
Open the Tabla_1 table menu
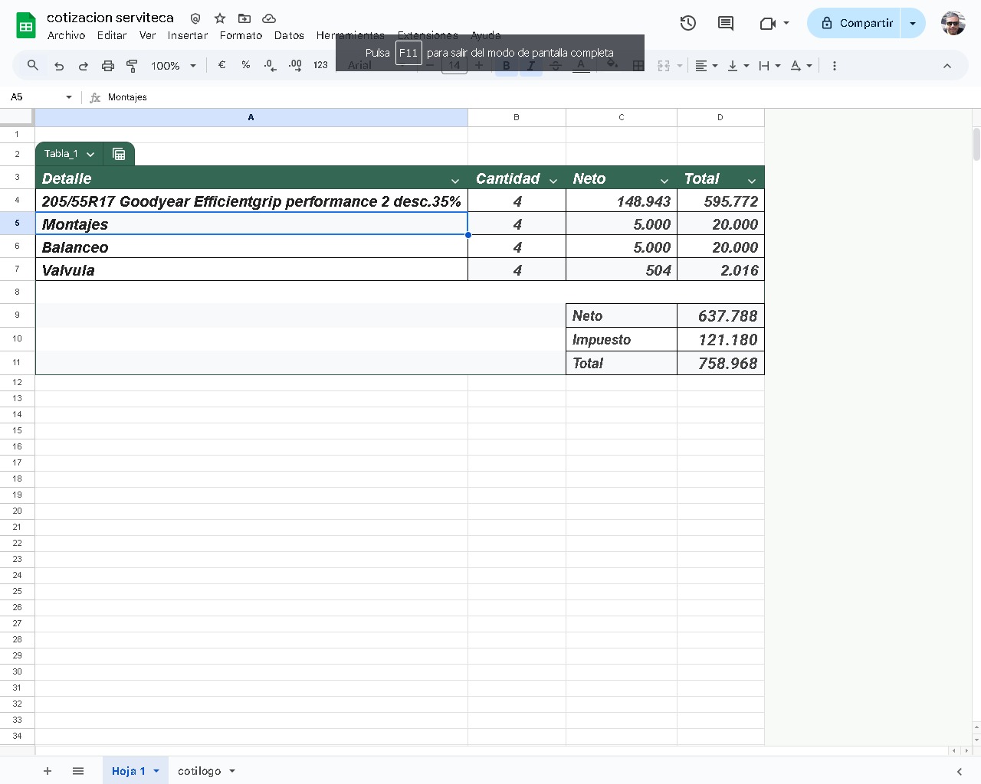pos(90,154)
